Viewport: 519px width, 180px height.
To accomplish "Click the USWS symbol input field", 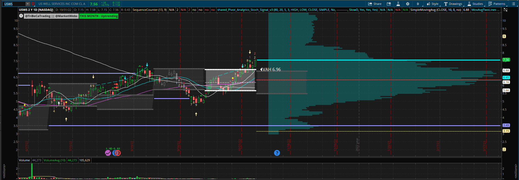I will (14, 4).
